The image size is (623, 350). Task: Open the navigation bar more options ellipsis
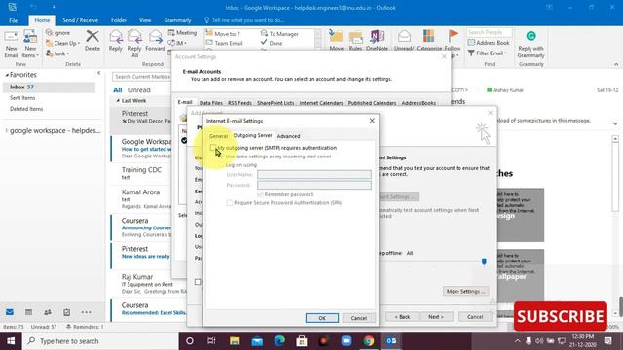pyautogui.click(x=86, y=312)
